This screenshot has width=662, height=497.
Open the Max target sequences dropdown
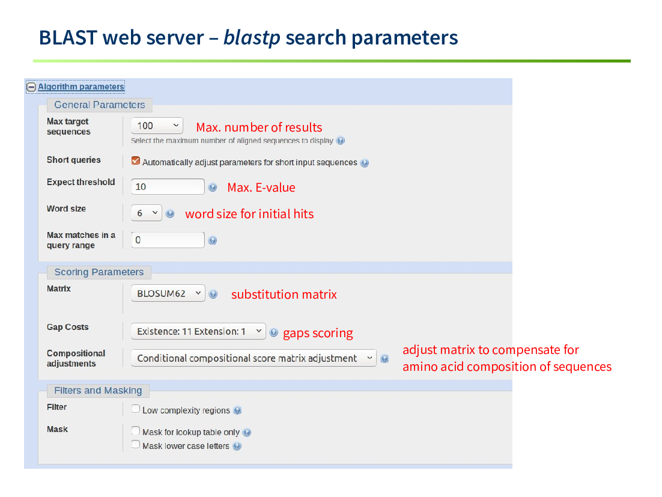157,126
